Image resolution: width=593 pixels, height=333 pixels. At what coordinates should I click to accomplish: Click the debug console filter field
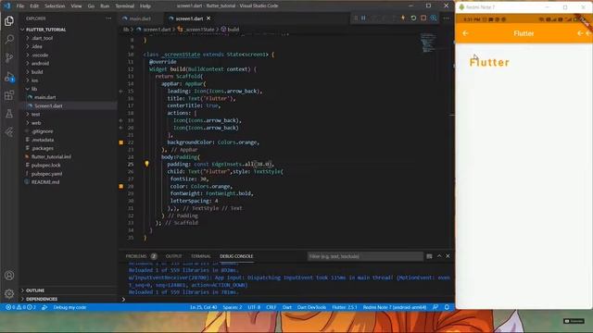(x=365, y=256)
